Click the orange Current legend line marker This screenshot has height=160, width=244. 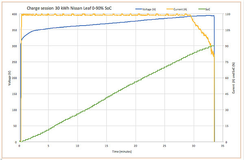click(x=170, y=9)
